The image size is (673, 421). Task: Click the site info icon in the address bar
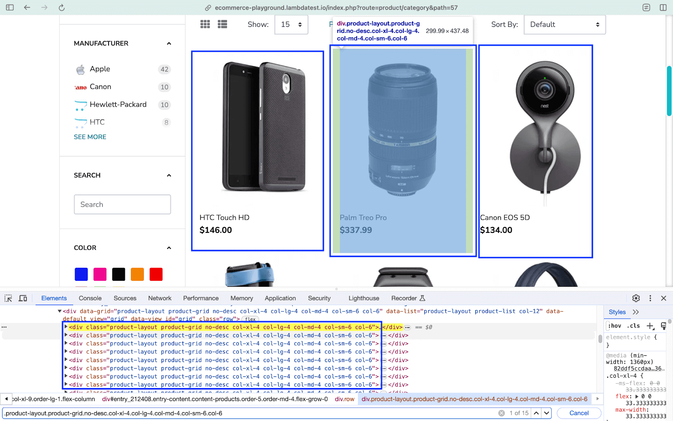tap(208, 8)
